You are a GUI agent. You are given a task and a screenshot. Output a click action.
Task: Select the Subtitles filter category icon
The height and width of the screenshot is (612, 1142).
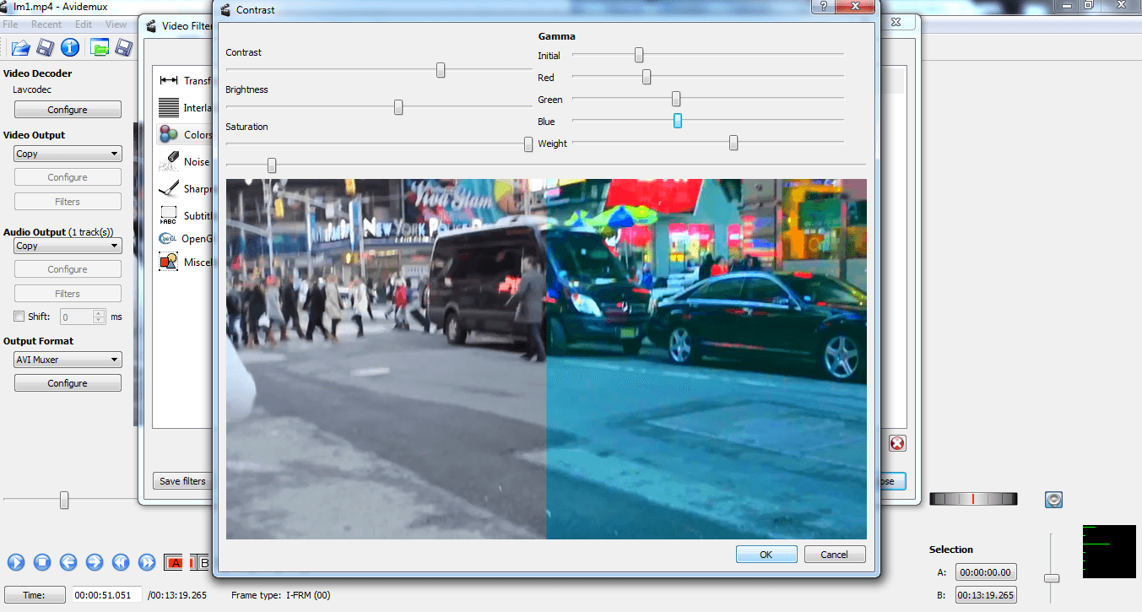coord(169,215)
